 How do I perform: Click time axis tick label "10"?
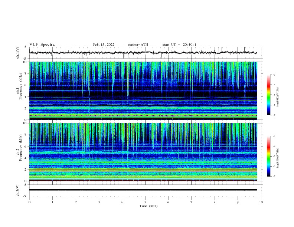point(261,202)
